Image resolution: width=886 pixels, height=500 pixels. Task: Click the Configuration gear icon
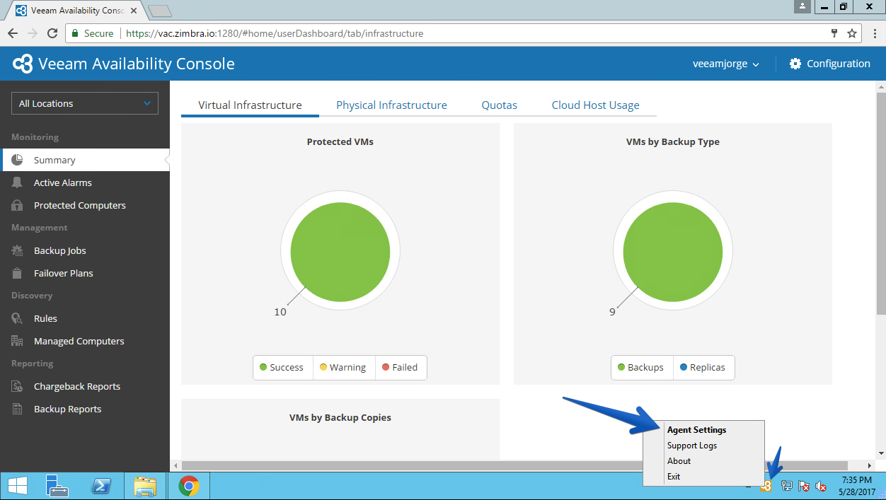click(795, 64)
